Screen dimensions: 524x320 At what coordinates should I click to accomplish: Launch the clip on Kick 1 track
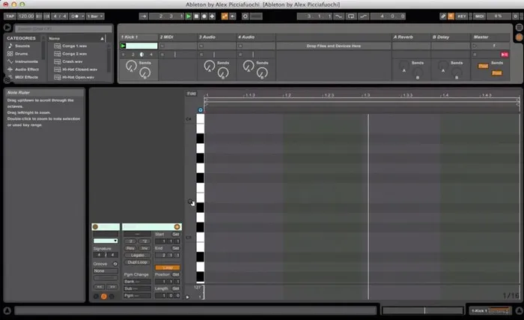[123, 46]
